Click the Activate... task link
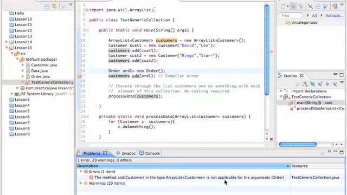The width and height of the screenshot is (347, 195). pyautogui.click(x=334, y=16)
